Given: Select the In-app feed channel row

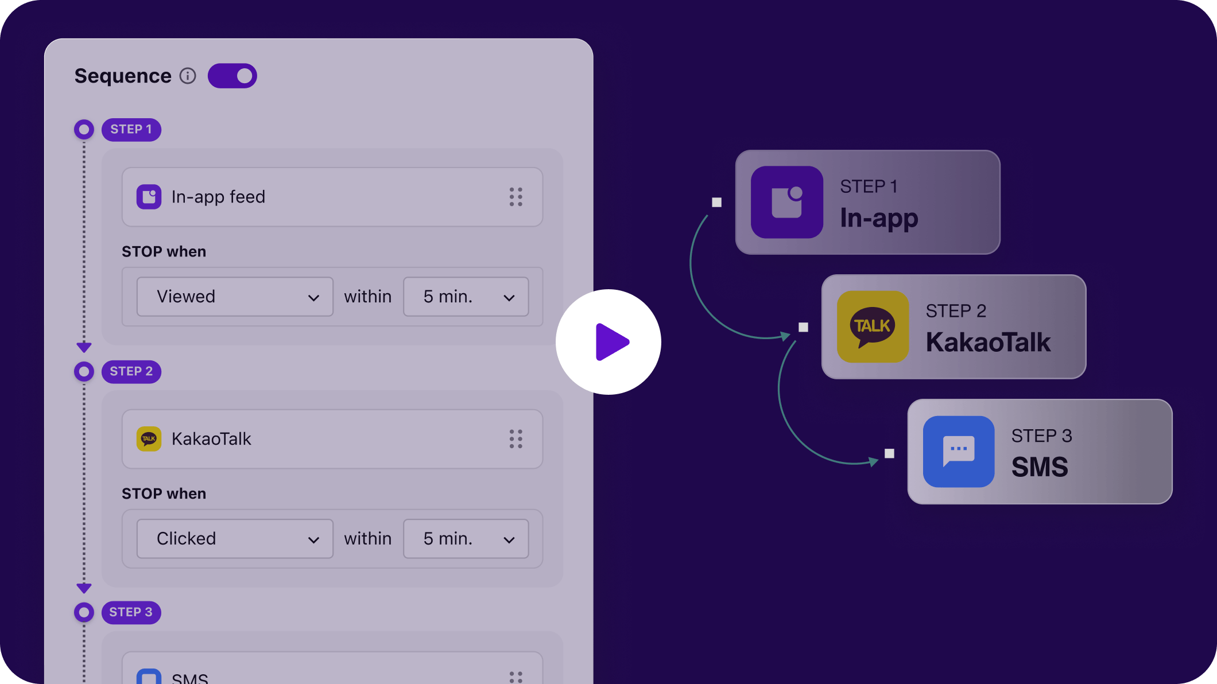Looking at the screenshot, I should coord(332,197).
